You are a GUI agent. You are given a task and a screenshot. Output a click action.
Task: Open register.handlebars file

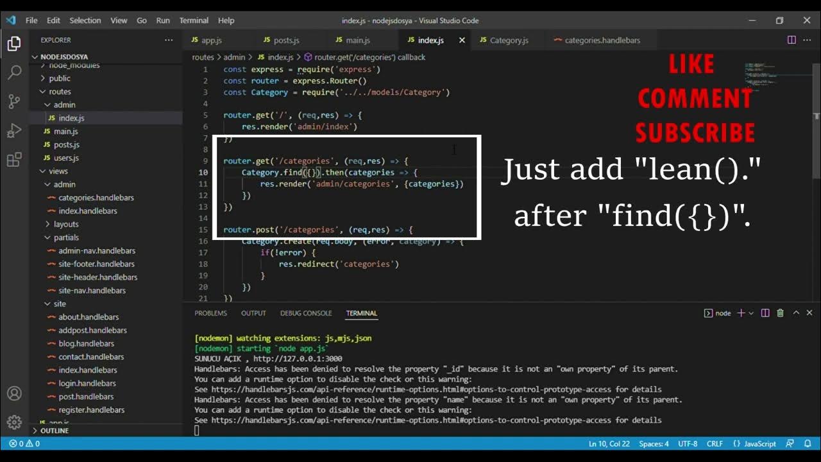point(106,410)
